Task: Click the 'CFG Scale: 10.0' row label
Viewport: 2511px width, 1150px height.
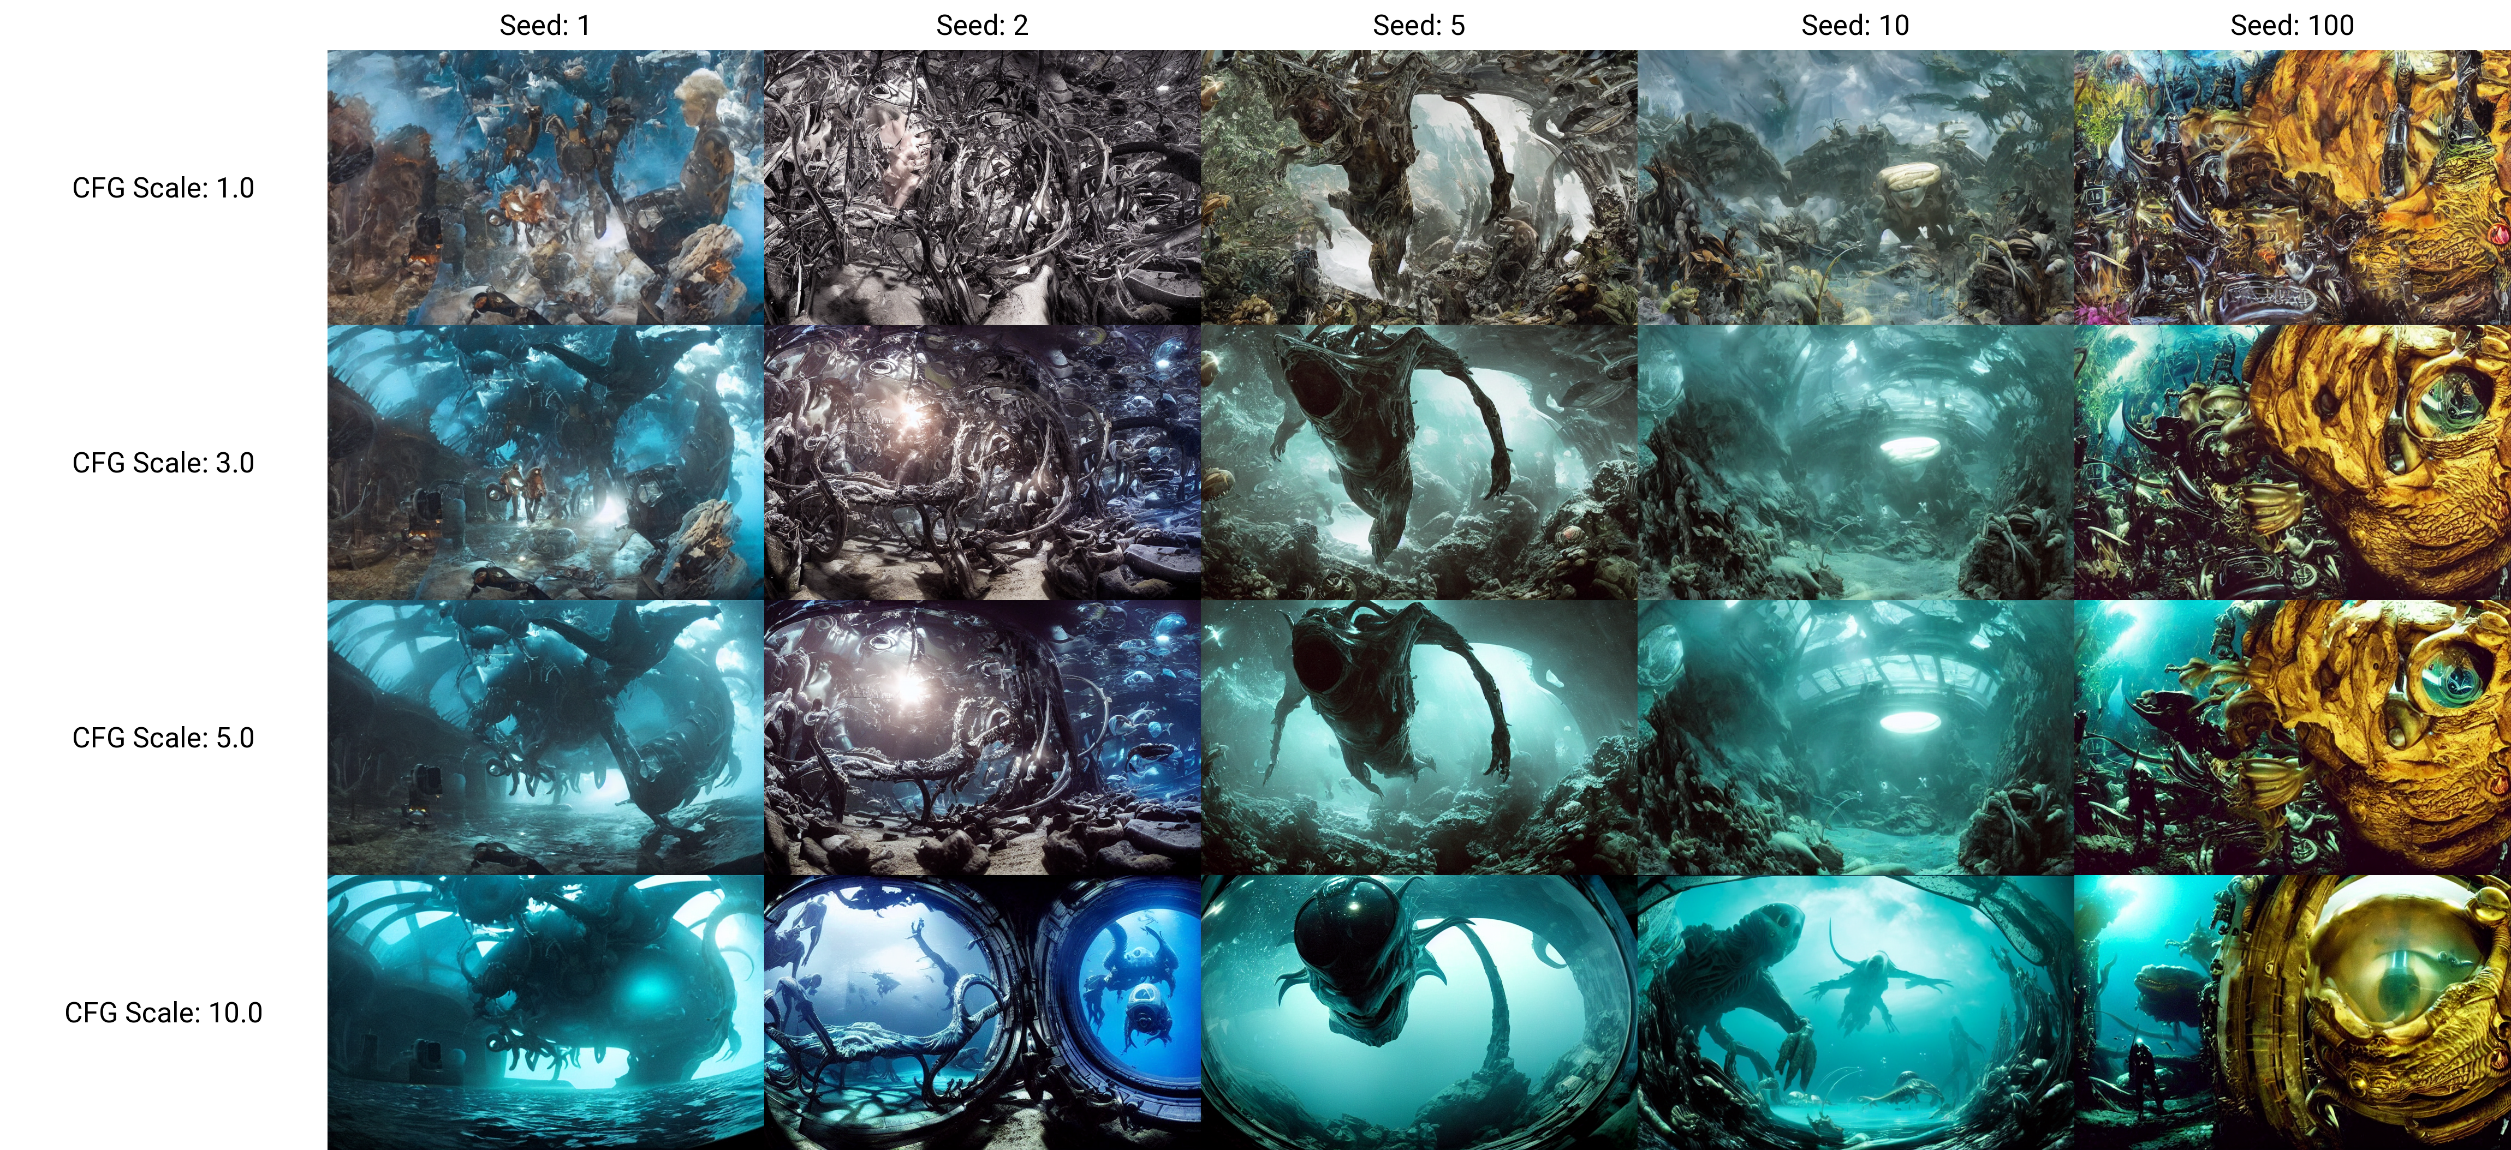Action: tap(163, 1013)
